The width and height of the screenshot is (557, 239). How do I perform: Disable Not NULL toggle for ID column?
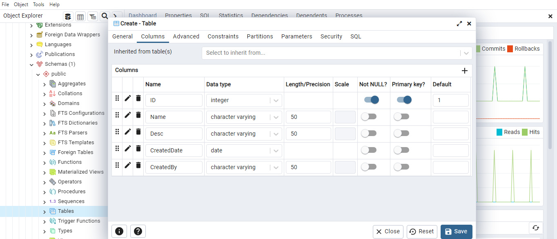[370, 100]
